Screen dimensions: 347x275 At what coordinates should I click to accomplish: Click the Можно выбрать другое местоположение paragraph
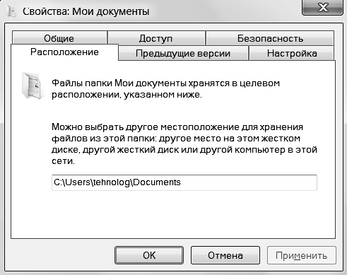pyautogui.click(x=184, y=144)
